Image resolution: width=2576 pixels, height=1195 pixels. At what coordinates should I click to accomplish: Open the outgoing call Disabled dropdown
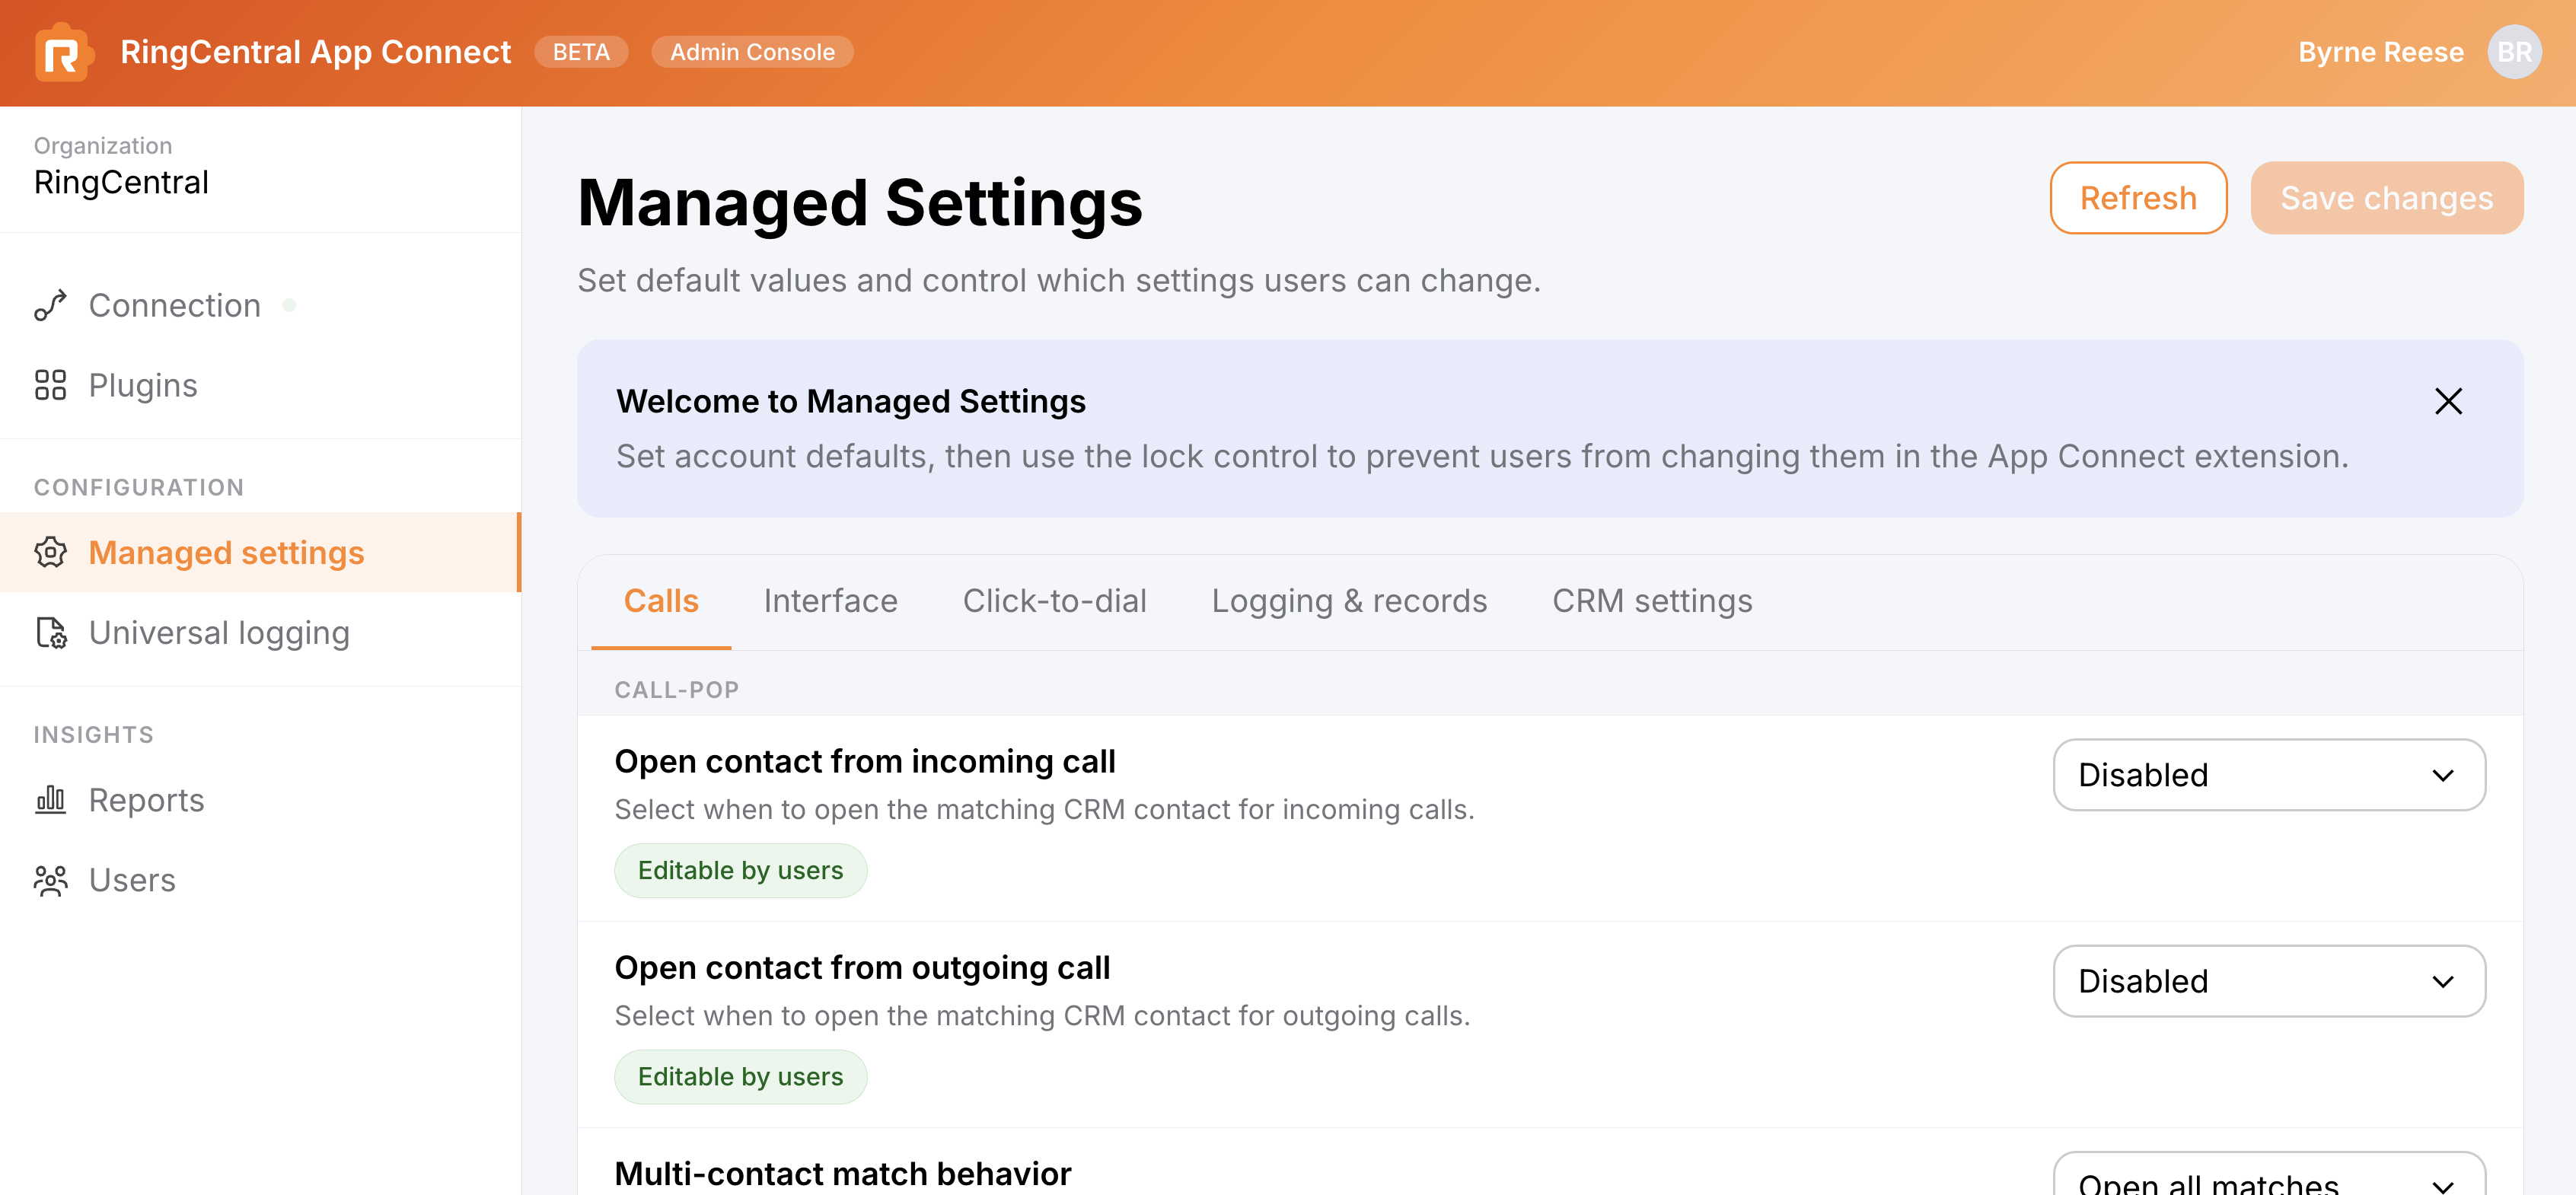tap(2268, 981)
